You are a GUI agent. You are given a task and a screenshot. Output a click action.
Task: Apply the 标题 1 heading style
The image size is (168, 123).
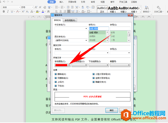click(x=113, y=10)
